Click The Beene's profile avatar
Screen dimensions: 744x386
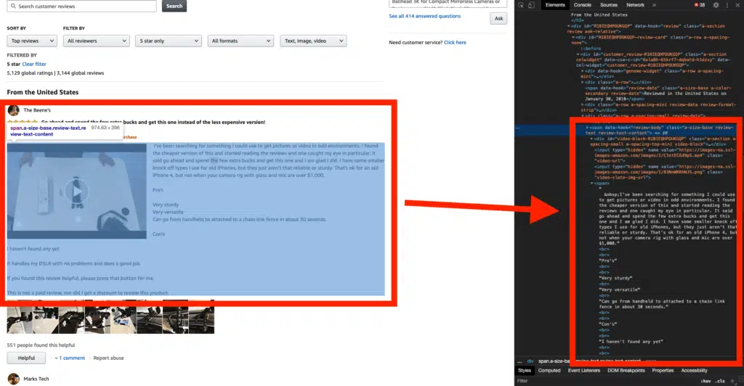13,110
